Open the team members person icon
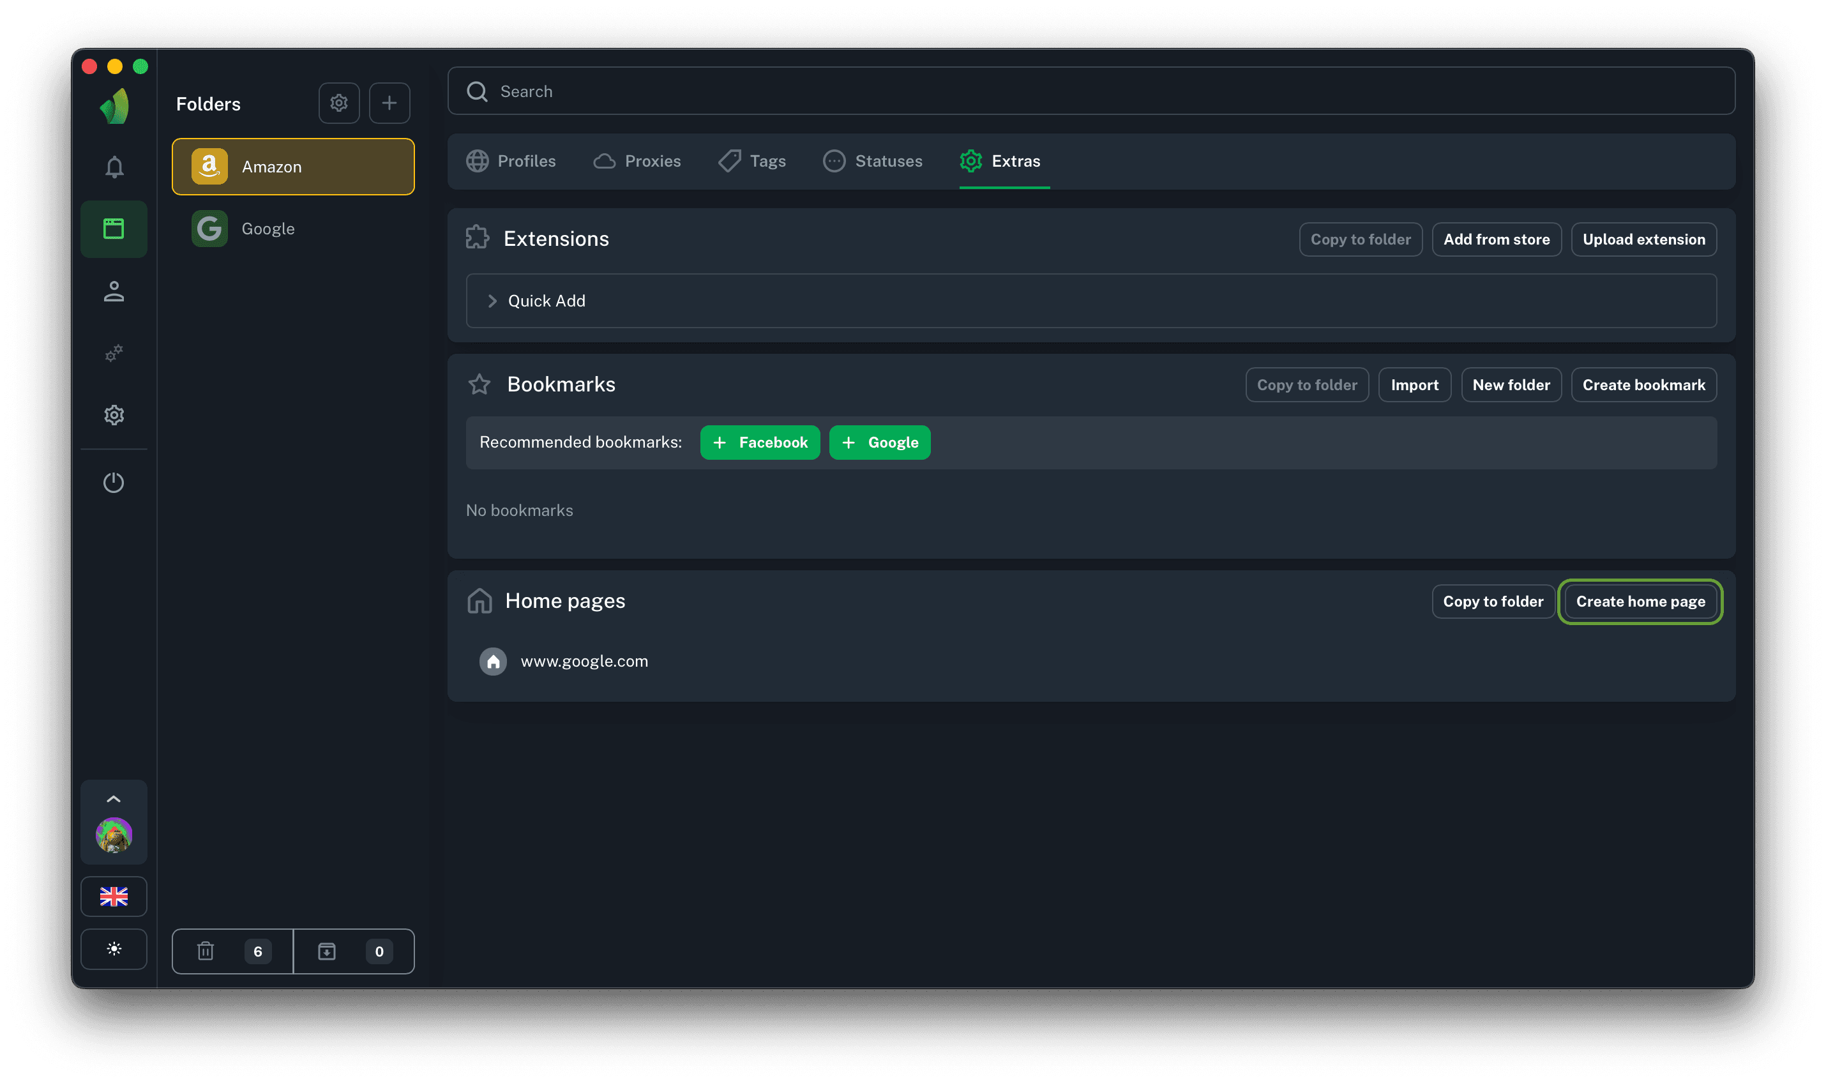The width and height of the screenshot is (1826, 1083). click(x=114, y=291)
